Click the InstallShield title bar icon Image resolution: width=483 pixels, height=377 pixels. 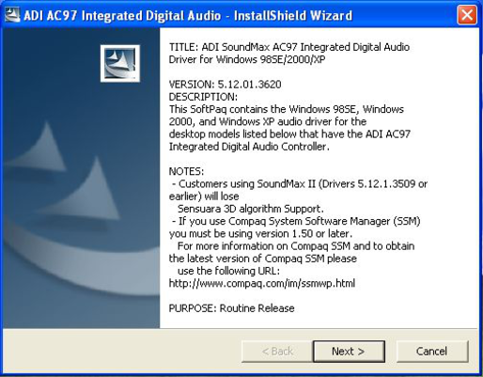(x=12, y=15)
